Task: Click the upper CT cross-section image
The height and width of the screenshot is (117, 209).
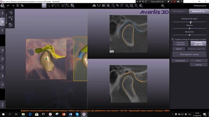Action: 128,34
